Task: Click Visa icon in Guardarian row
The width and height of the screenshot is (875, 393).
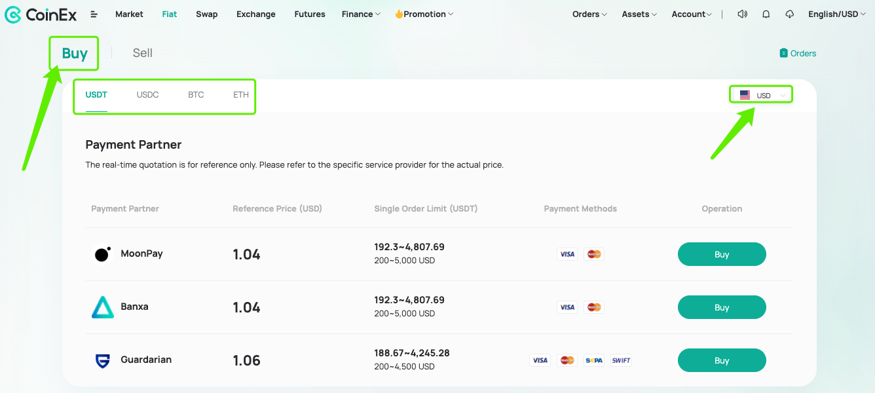Action: [x=540, y=360]
